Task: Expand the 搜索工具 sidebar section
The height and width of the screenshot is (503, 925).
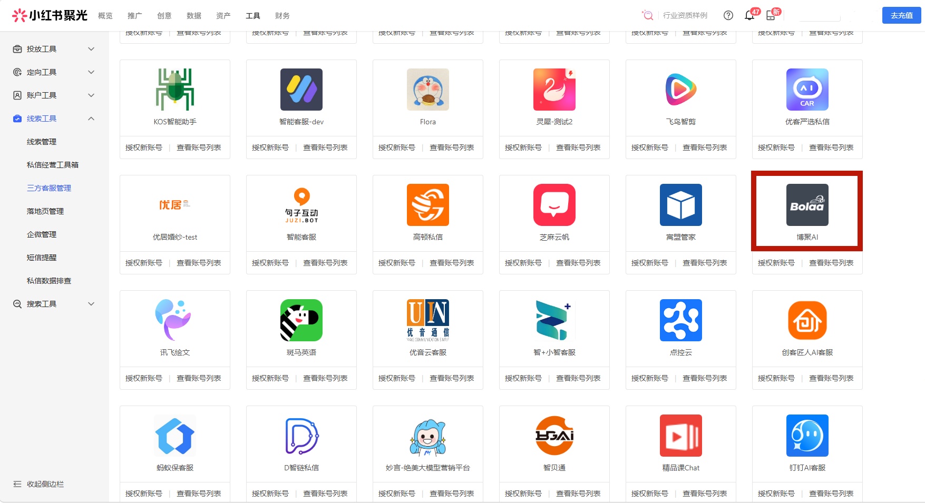Action: [54, 304]
